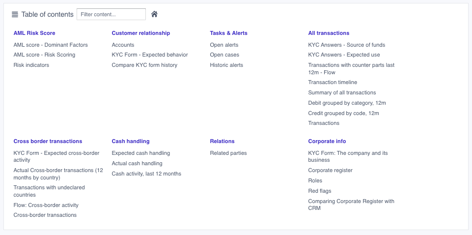View Related parties under Relations
Viewport: 472px width, 235px height.
228,153
